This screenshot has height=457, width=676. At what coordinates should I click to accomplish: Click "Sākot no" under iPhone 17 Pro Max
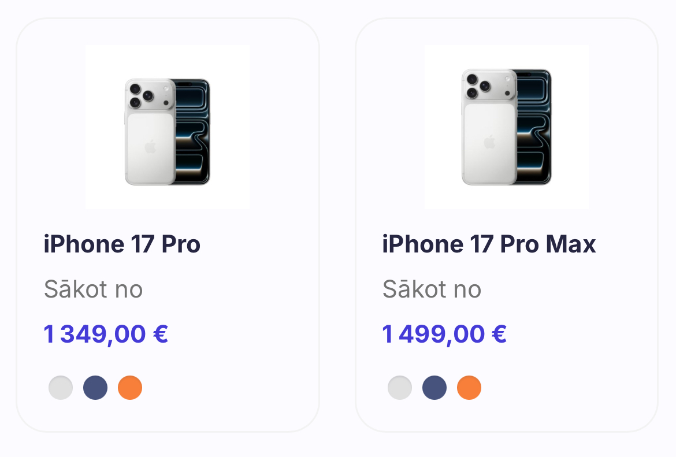(x=432, y=289)
